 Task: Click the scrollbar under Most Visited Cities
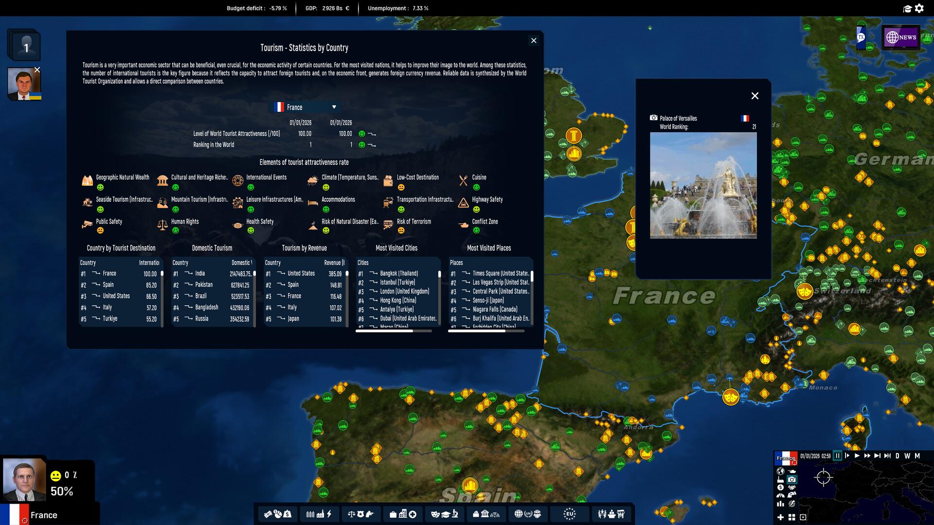(384, 331)
